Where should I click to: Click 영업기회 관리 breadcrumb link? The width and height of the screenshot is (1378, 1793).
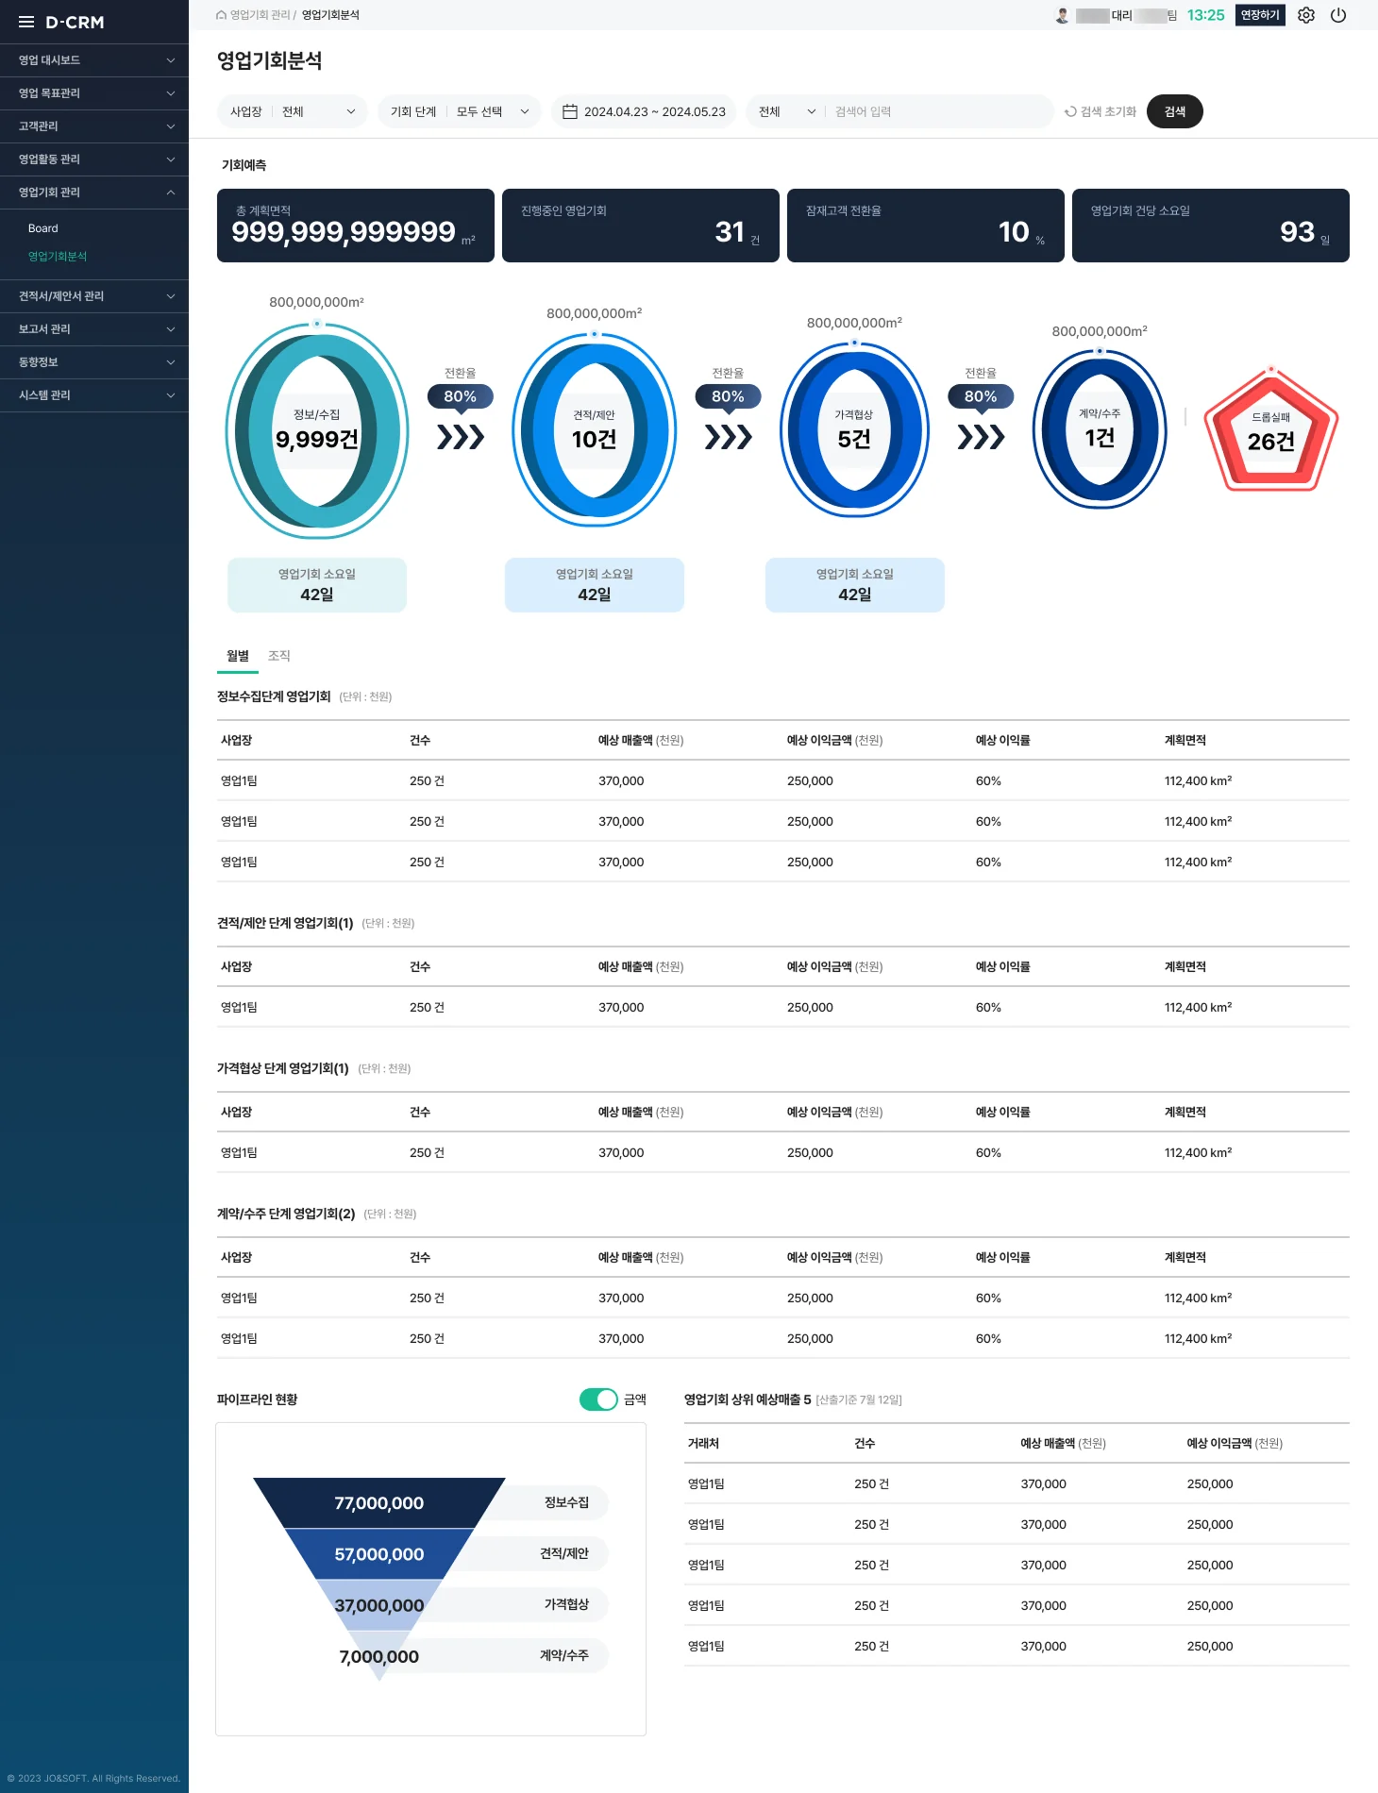(260, 15)
